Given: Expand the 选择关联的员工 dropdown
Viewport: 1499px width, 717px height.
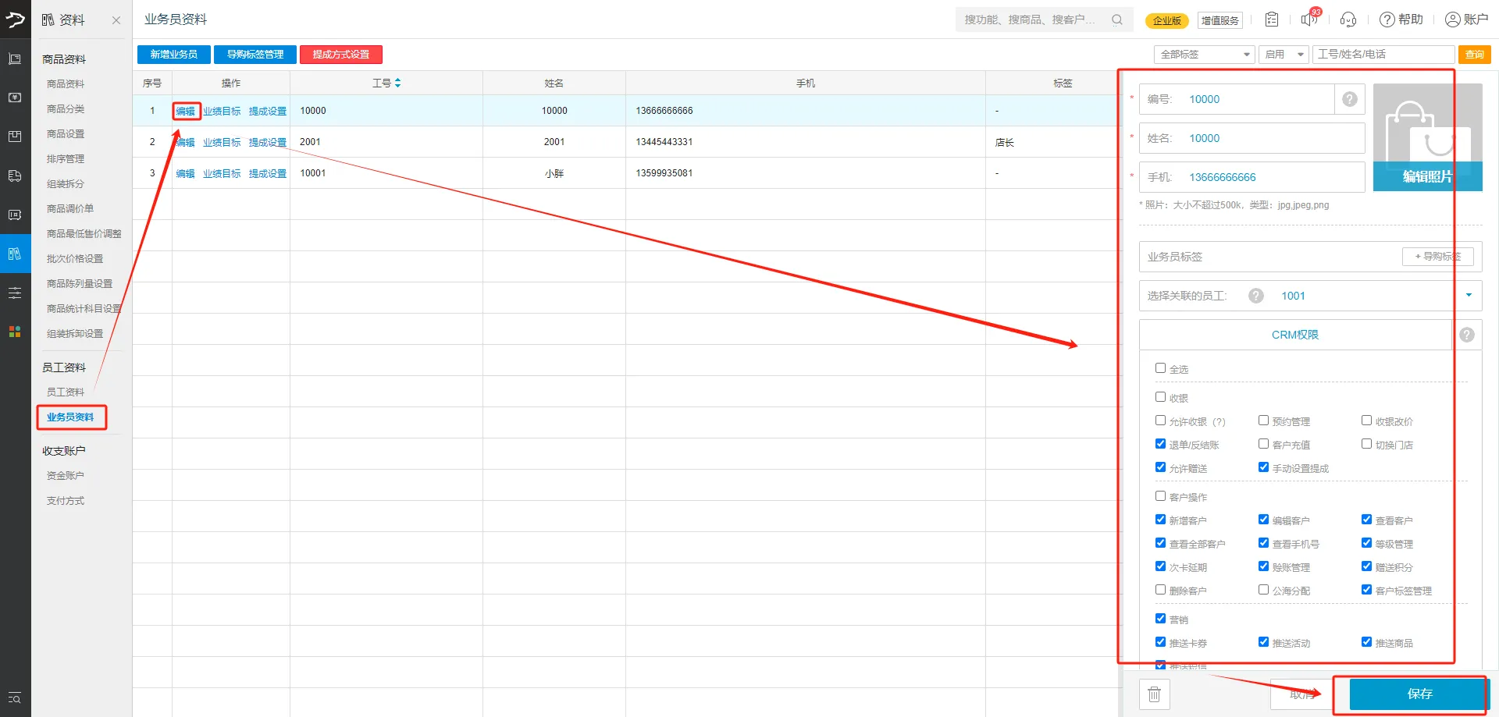Looking at the screenshot, I should click(x=1468, y=296).
